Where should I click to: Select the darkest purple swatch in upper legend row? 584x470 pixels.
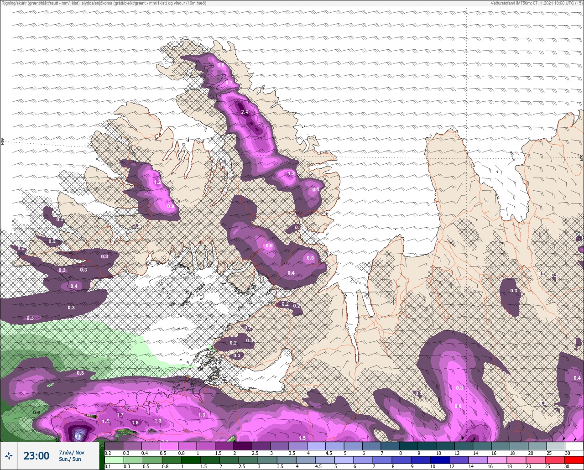coord(243,446)
